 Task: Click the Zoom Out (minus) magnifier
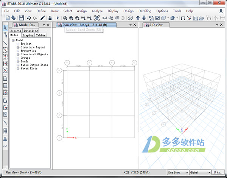[89, 18]
